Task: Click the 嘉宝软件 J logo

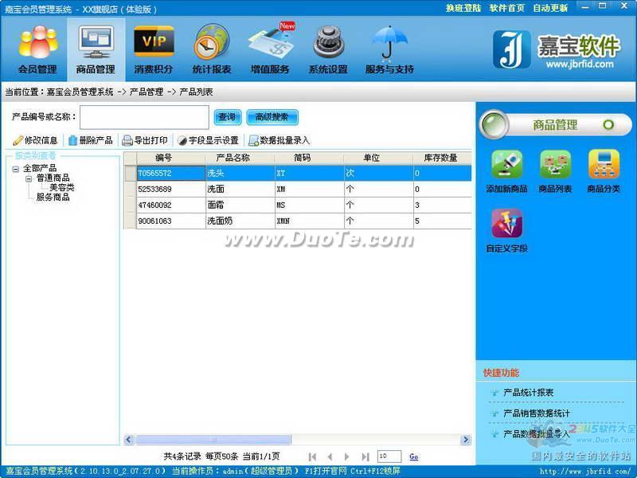Action: click(x=512, y=49)
